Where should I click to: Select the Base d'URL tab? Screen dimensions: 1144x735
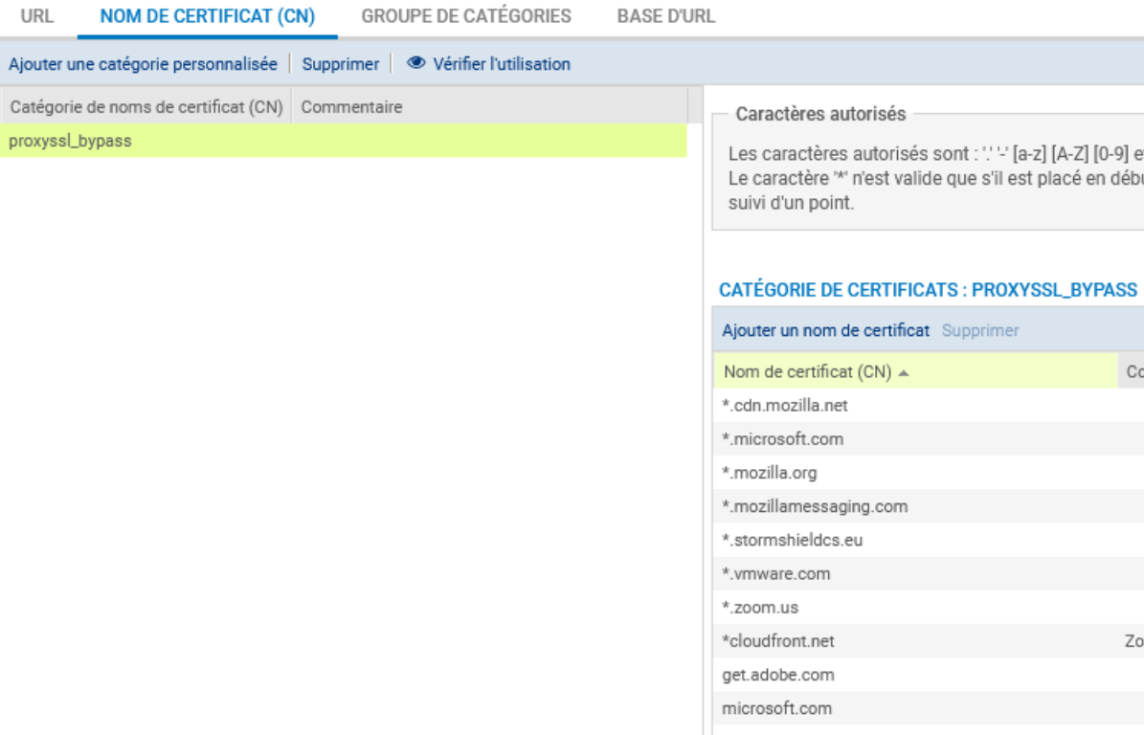click(665, 16)
